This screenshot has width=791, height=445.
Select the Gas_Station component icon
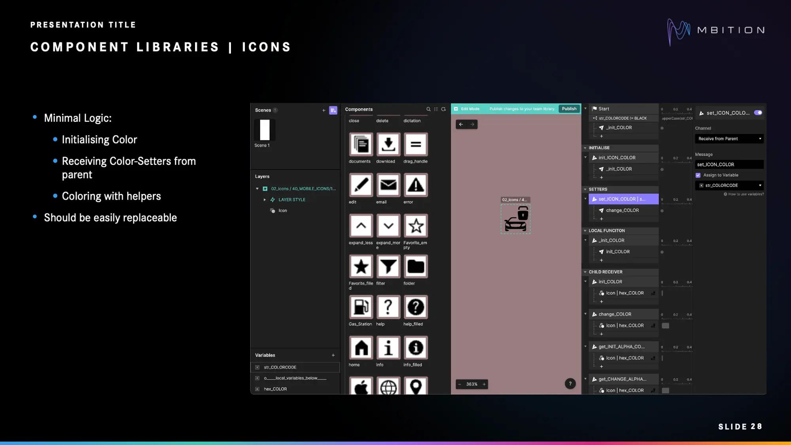pyautogui.click(x=361, y=307)
